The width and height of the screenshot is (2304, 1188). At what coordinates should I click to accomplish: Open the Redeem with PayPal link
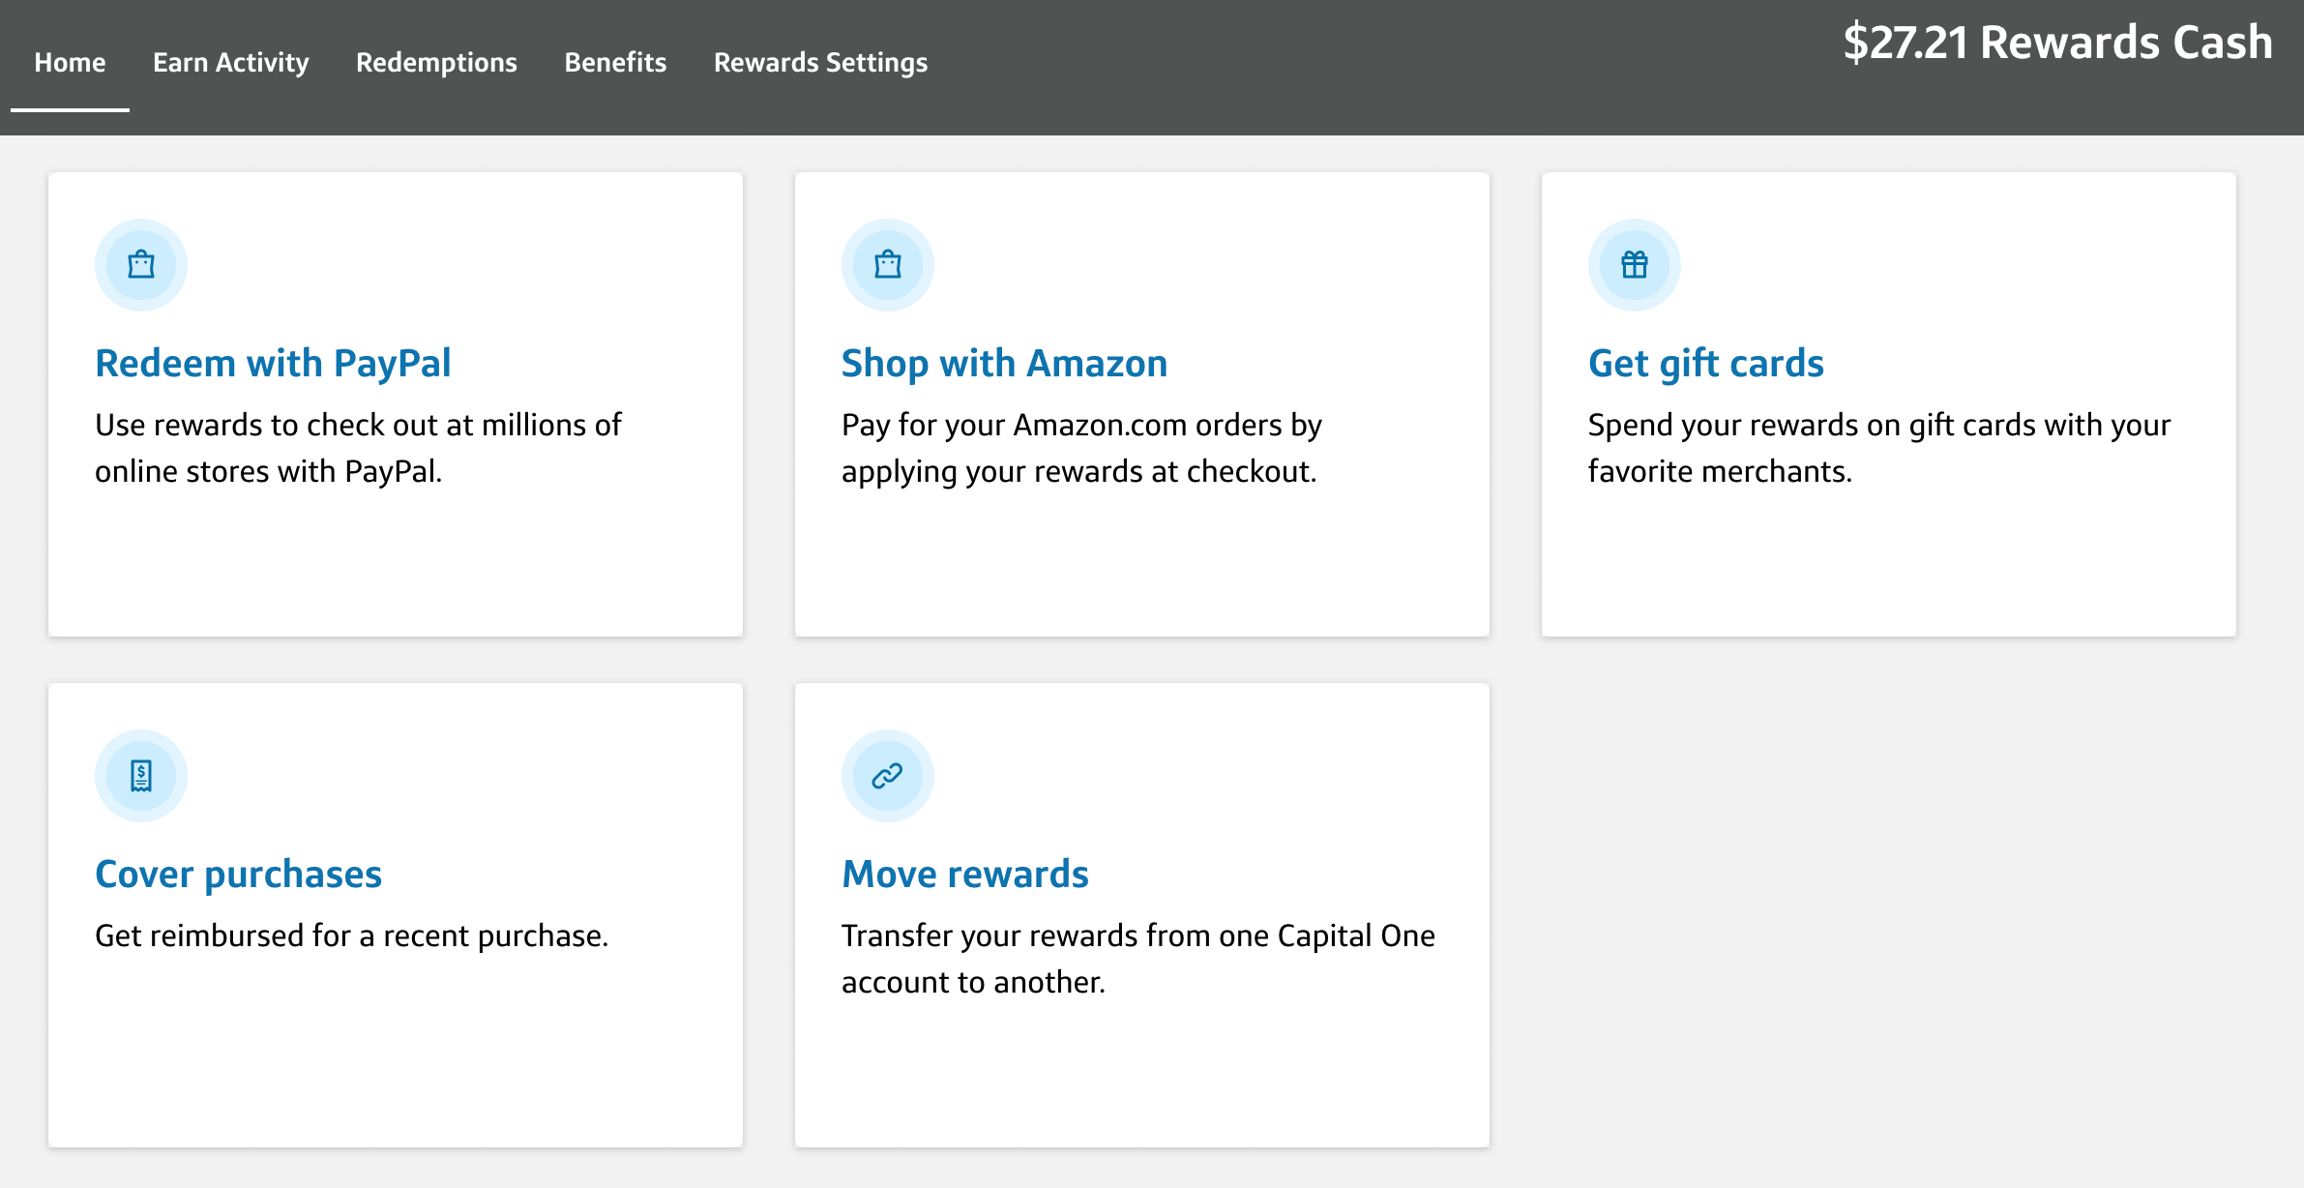coord(273,363)
